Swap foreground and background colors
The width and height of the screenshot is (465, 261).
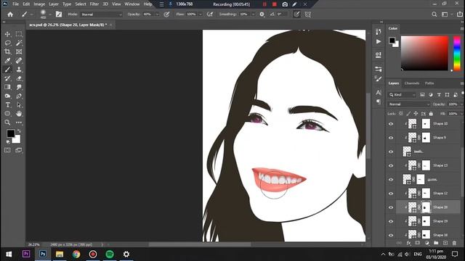pos(20,130)
